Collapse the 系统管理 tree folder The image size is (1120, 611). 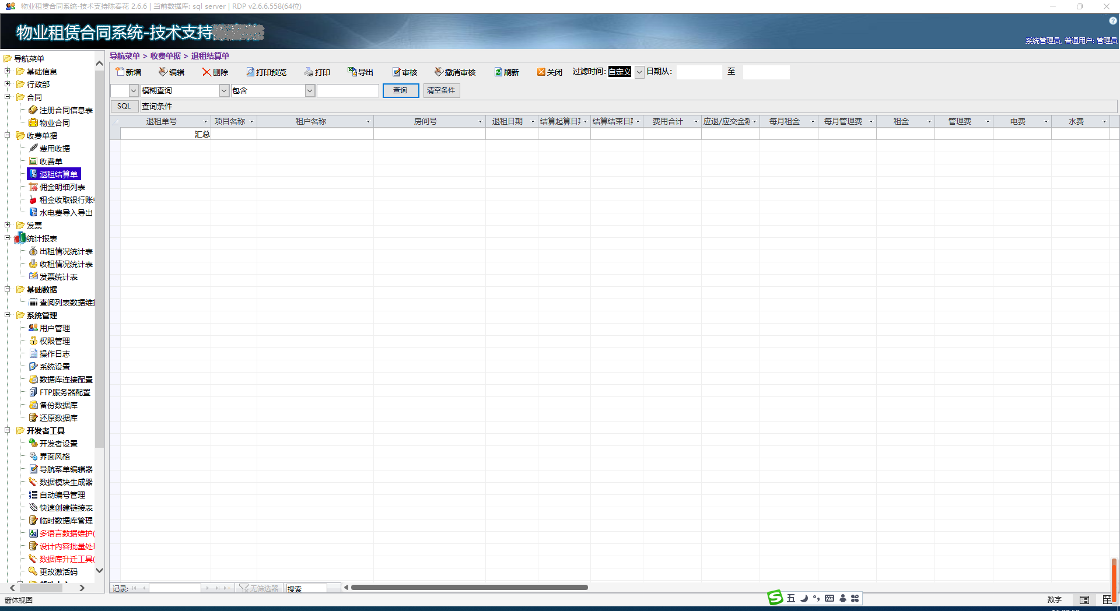pyautogui.click(x=8, y=315)
